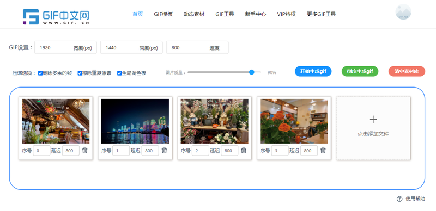Click the 序号 field showing 2

coord(201,151)
